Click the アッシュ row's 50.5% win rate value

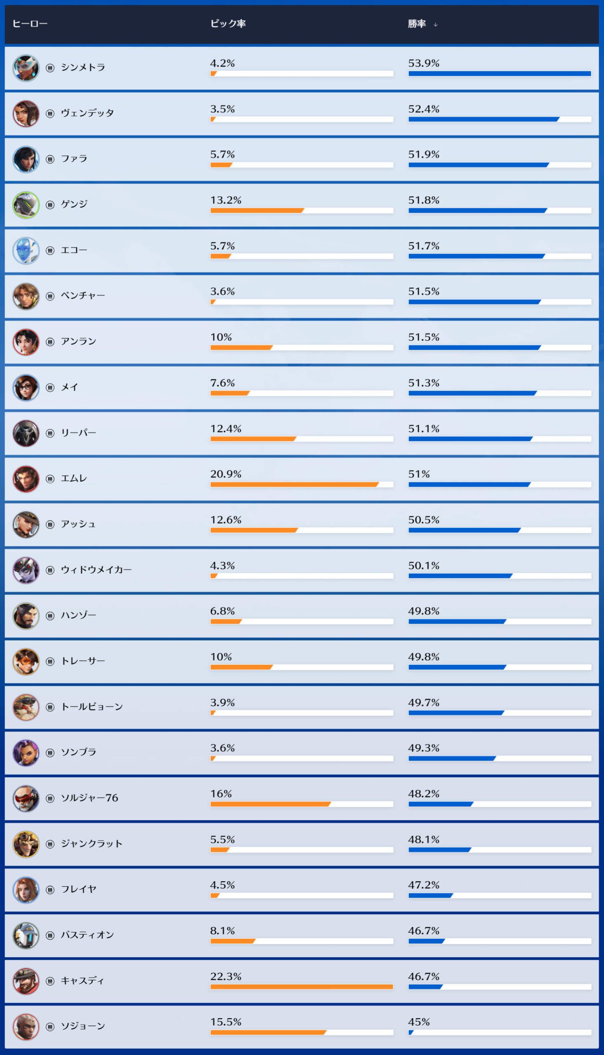[424, 520]
